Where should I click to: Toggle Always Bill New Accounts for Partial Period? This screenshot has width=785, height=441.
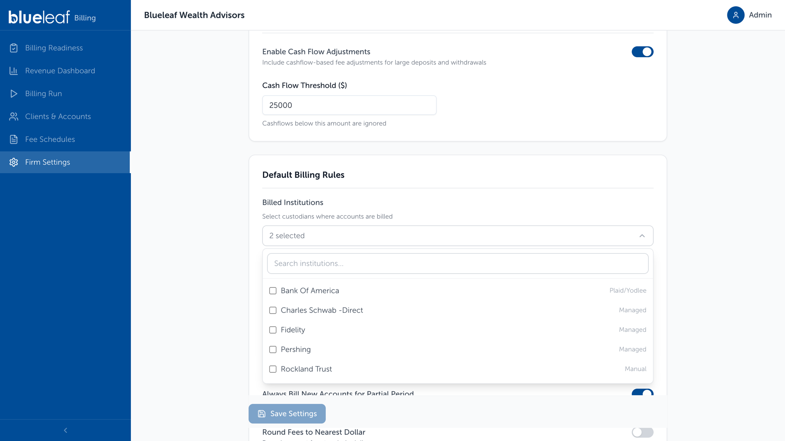[642, 392]
